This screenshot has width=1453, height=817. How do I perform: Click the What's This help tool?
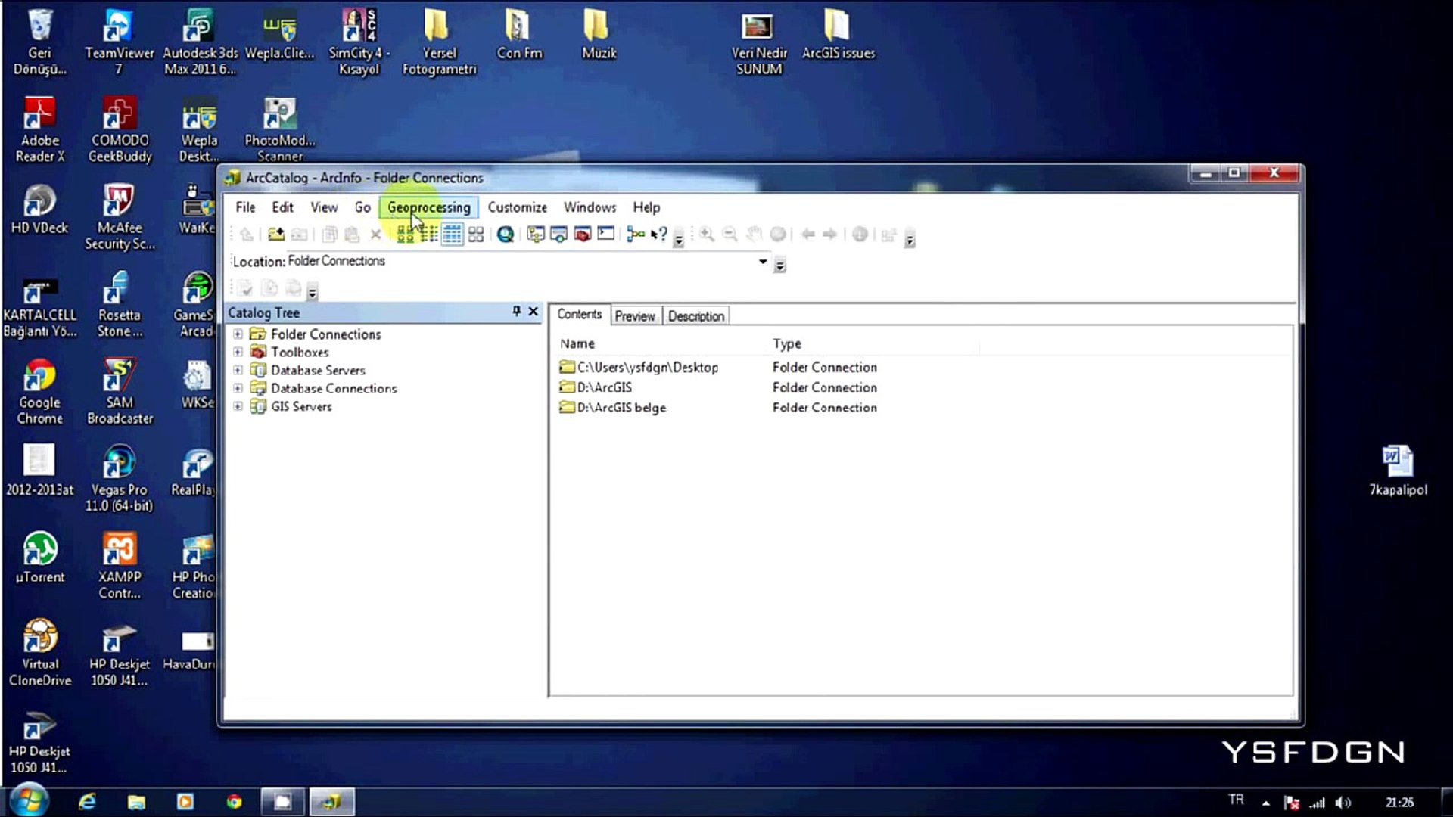click(x=658, y=235)
